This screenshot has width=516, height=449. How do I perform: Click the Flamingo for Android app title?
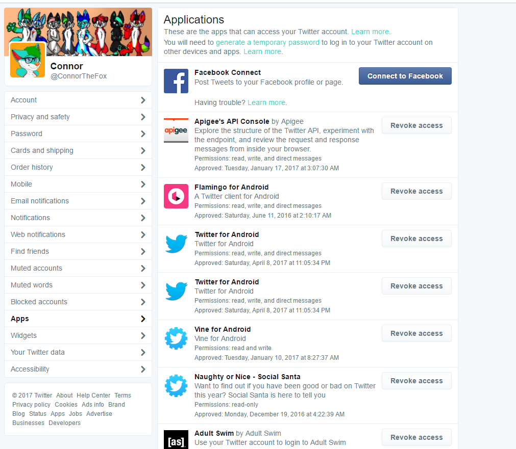(x=231, y=187)
